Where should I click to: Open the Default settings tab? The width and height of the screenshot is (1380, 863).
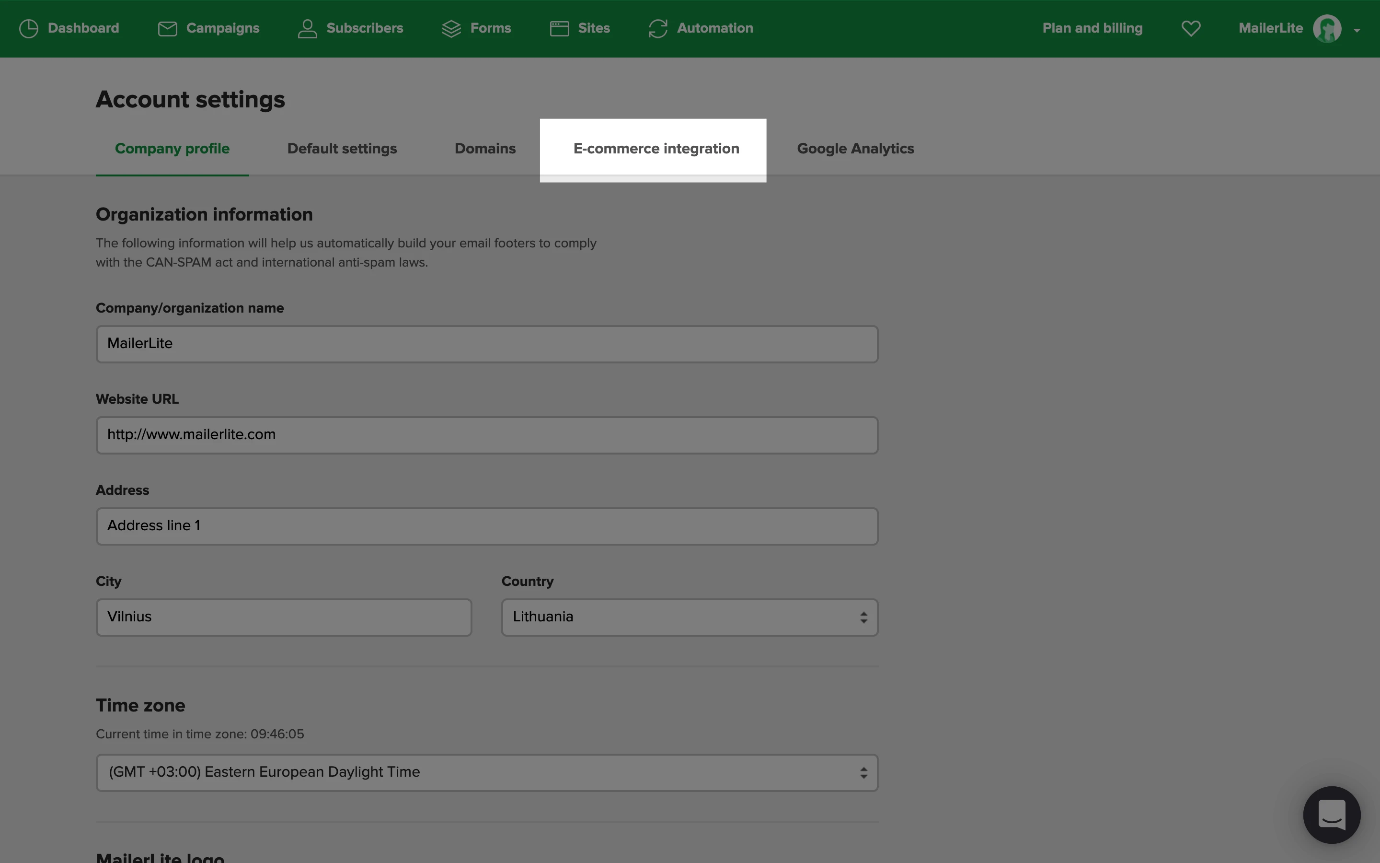tap(342, 149)
